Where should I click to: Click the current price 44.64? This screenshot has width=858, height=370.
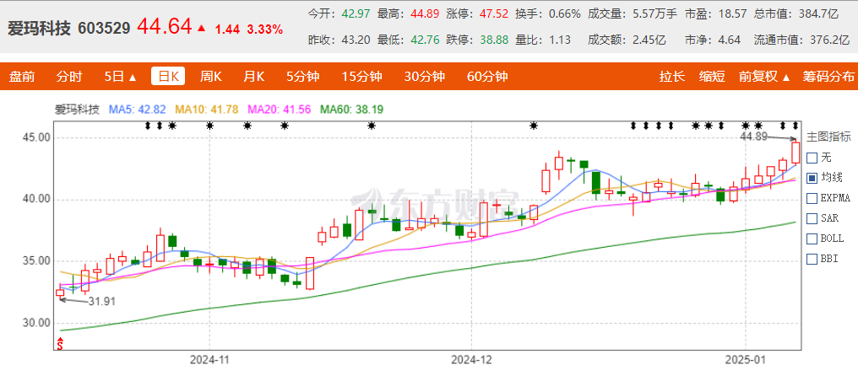pos(164,26)
